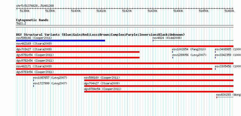The image size is (241, 116).
Task: Open the nsv598160 (Cooper2011) label
Action: [x=102, y=78]
